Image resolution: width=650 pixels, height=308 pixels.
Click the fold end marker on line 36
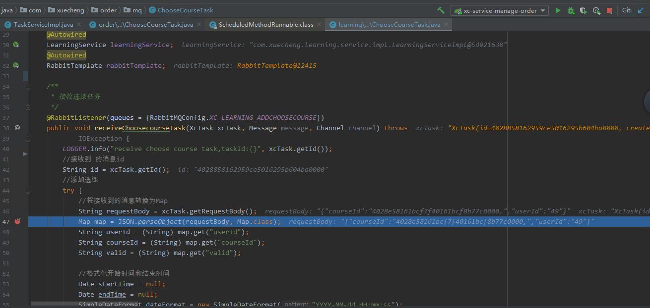point(28,107)
